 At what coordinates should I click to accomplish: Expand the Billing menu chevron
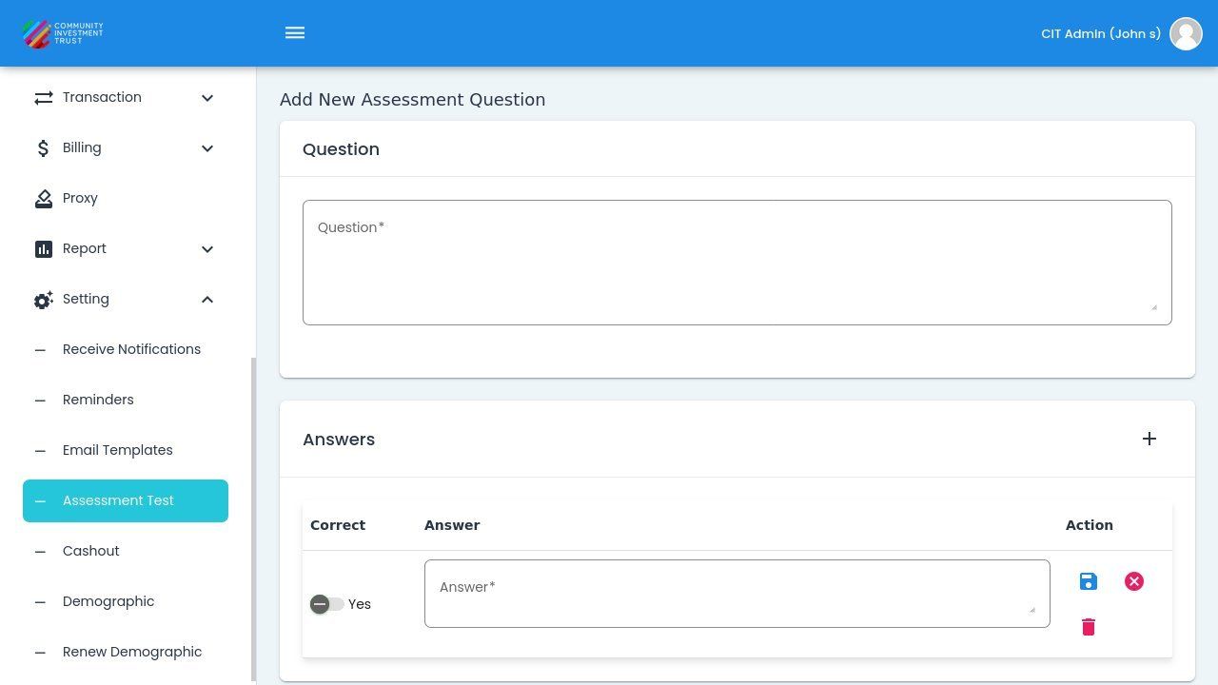pyautogui.click(x=207, y=148)
